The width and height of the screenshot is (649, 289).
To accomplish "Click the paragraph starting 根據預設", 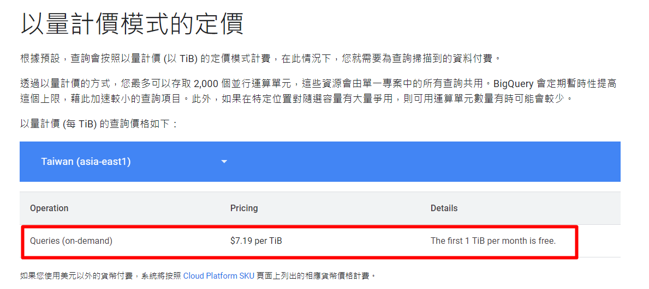I will (x=261, y=58).
